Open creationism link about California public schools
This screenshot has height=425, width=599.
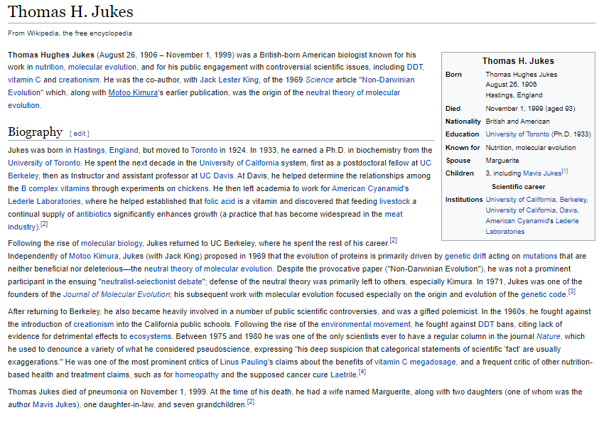tap(94, 325)
